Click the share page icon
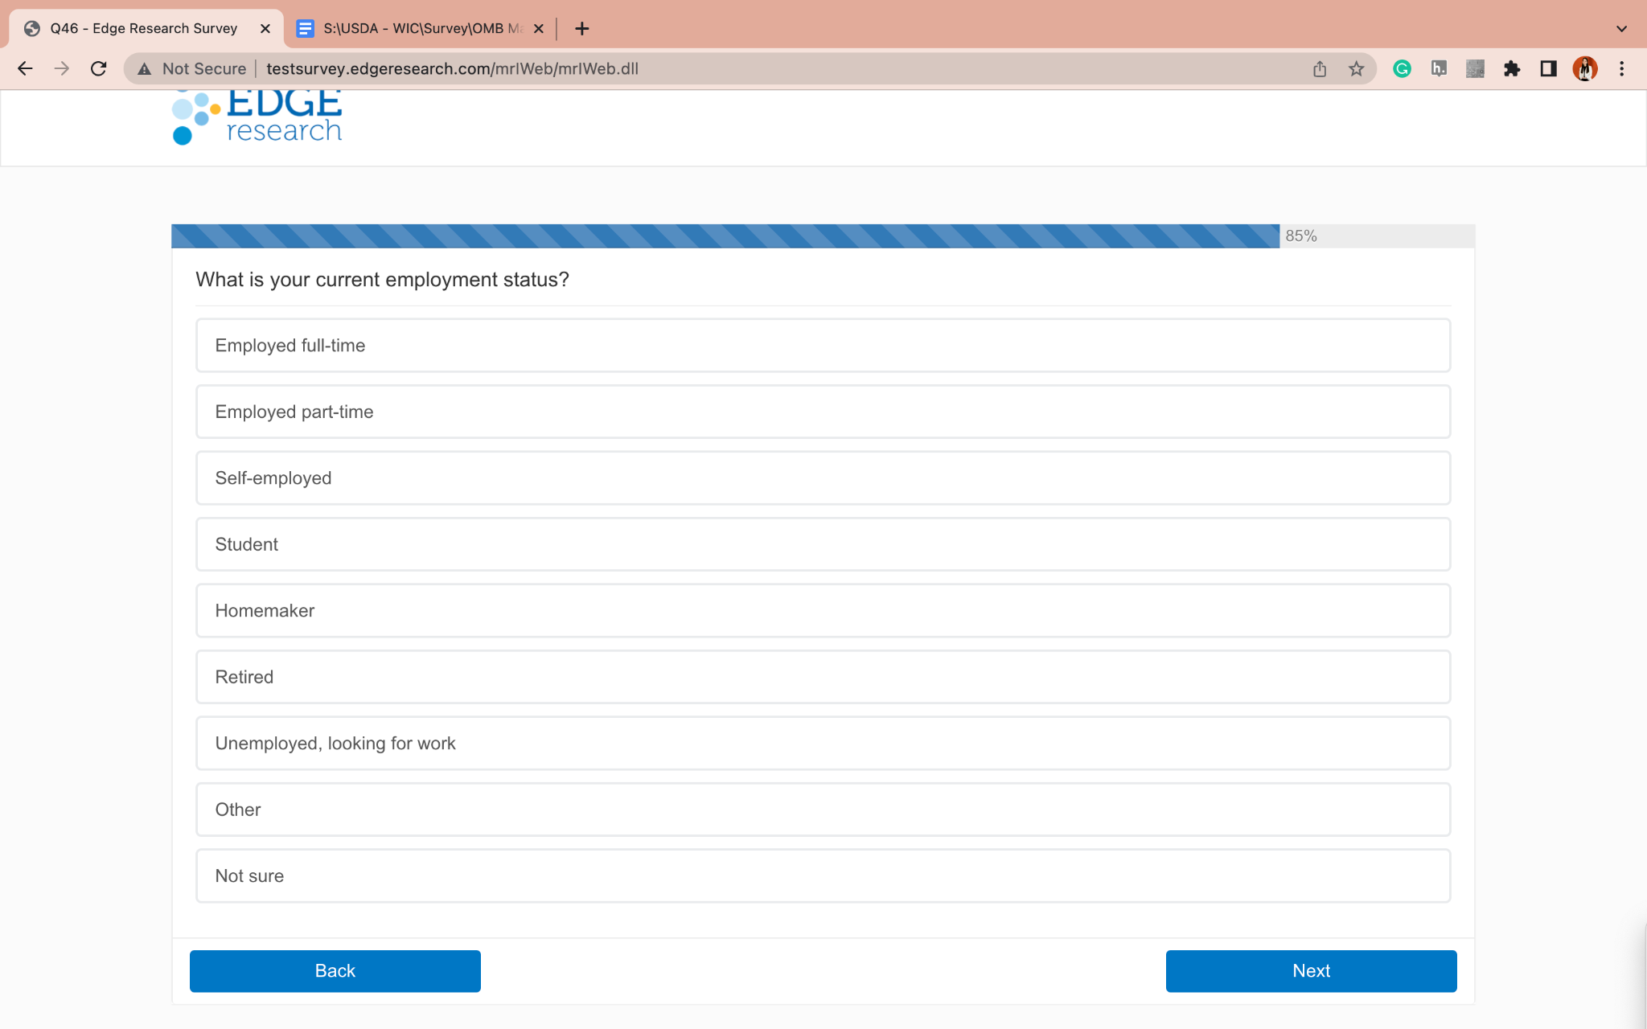This screenshot has height=1029, width=1647. coord(1320,68)
